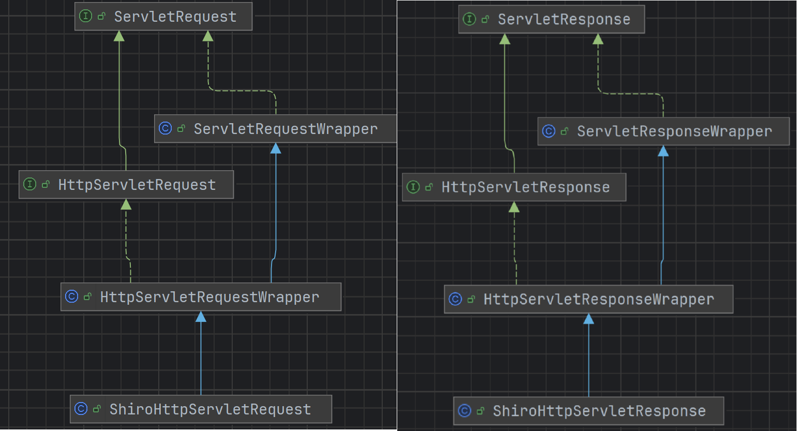Screen dimensions: 797x431
Task: Click the lock icon of ServletRequestWrapper
Action: [181, 129]
